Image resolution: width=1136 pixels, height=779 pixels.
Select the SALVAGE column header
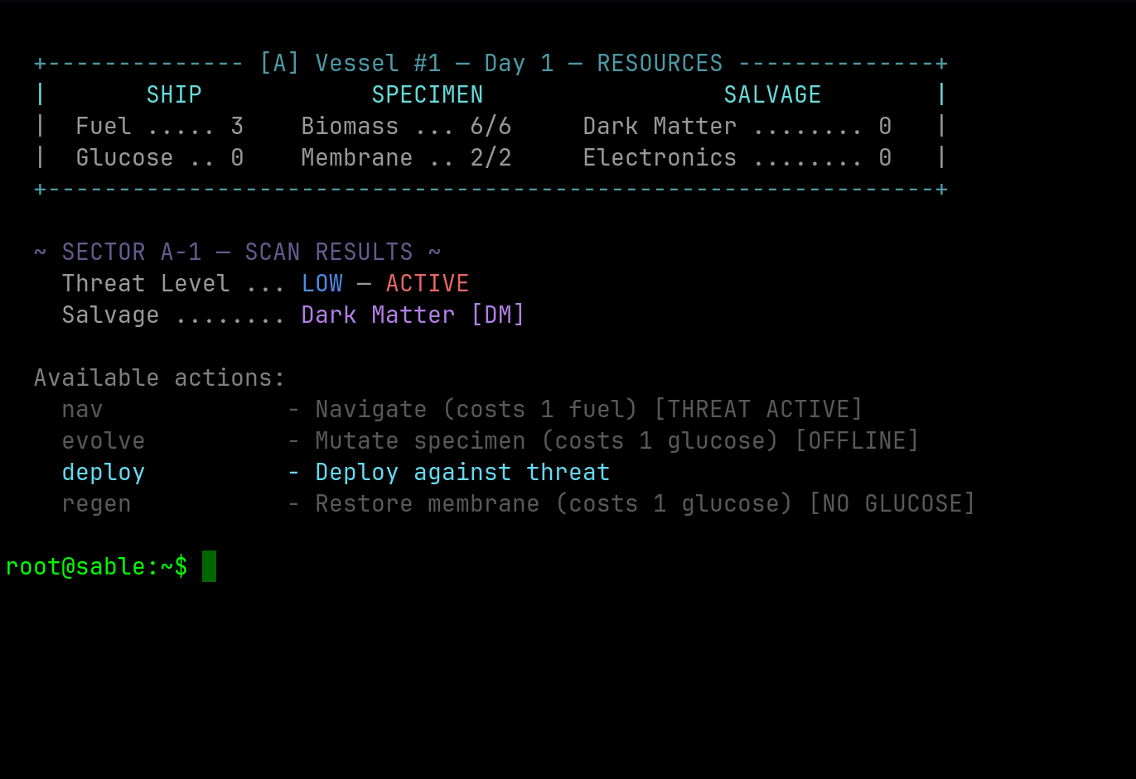point(772,95)
